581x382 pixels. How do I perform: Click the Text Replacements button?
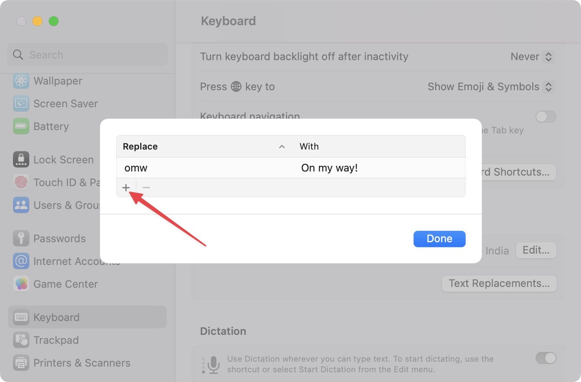pyautogui.click(x=499, y=283)
